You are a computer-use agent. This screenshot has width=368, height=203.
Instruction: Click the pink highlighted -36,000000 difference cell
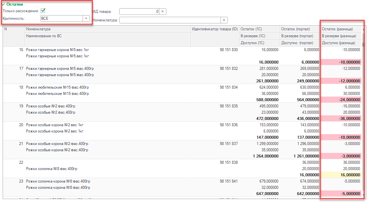[341, 118]
